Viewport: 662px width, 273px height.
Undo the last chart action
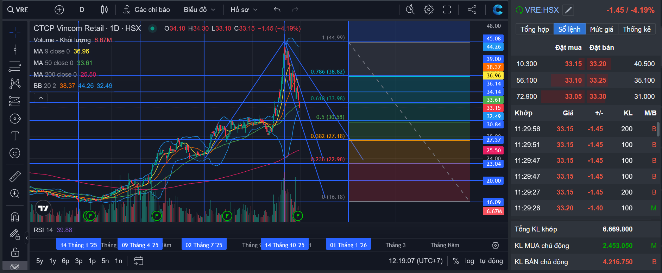(277, 10)
